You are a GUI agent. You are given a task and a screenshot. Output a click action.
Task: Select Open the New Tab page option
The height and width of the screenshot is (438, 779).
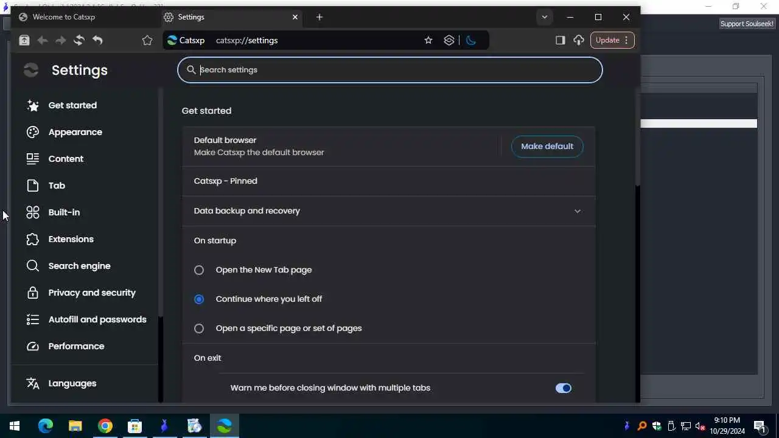pos(199,270)
